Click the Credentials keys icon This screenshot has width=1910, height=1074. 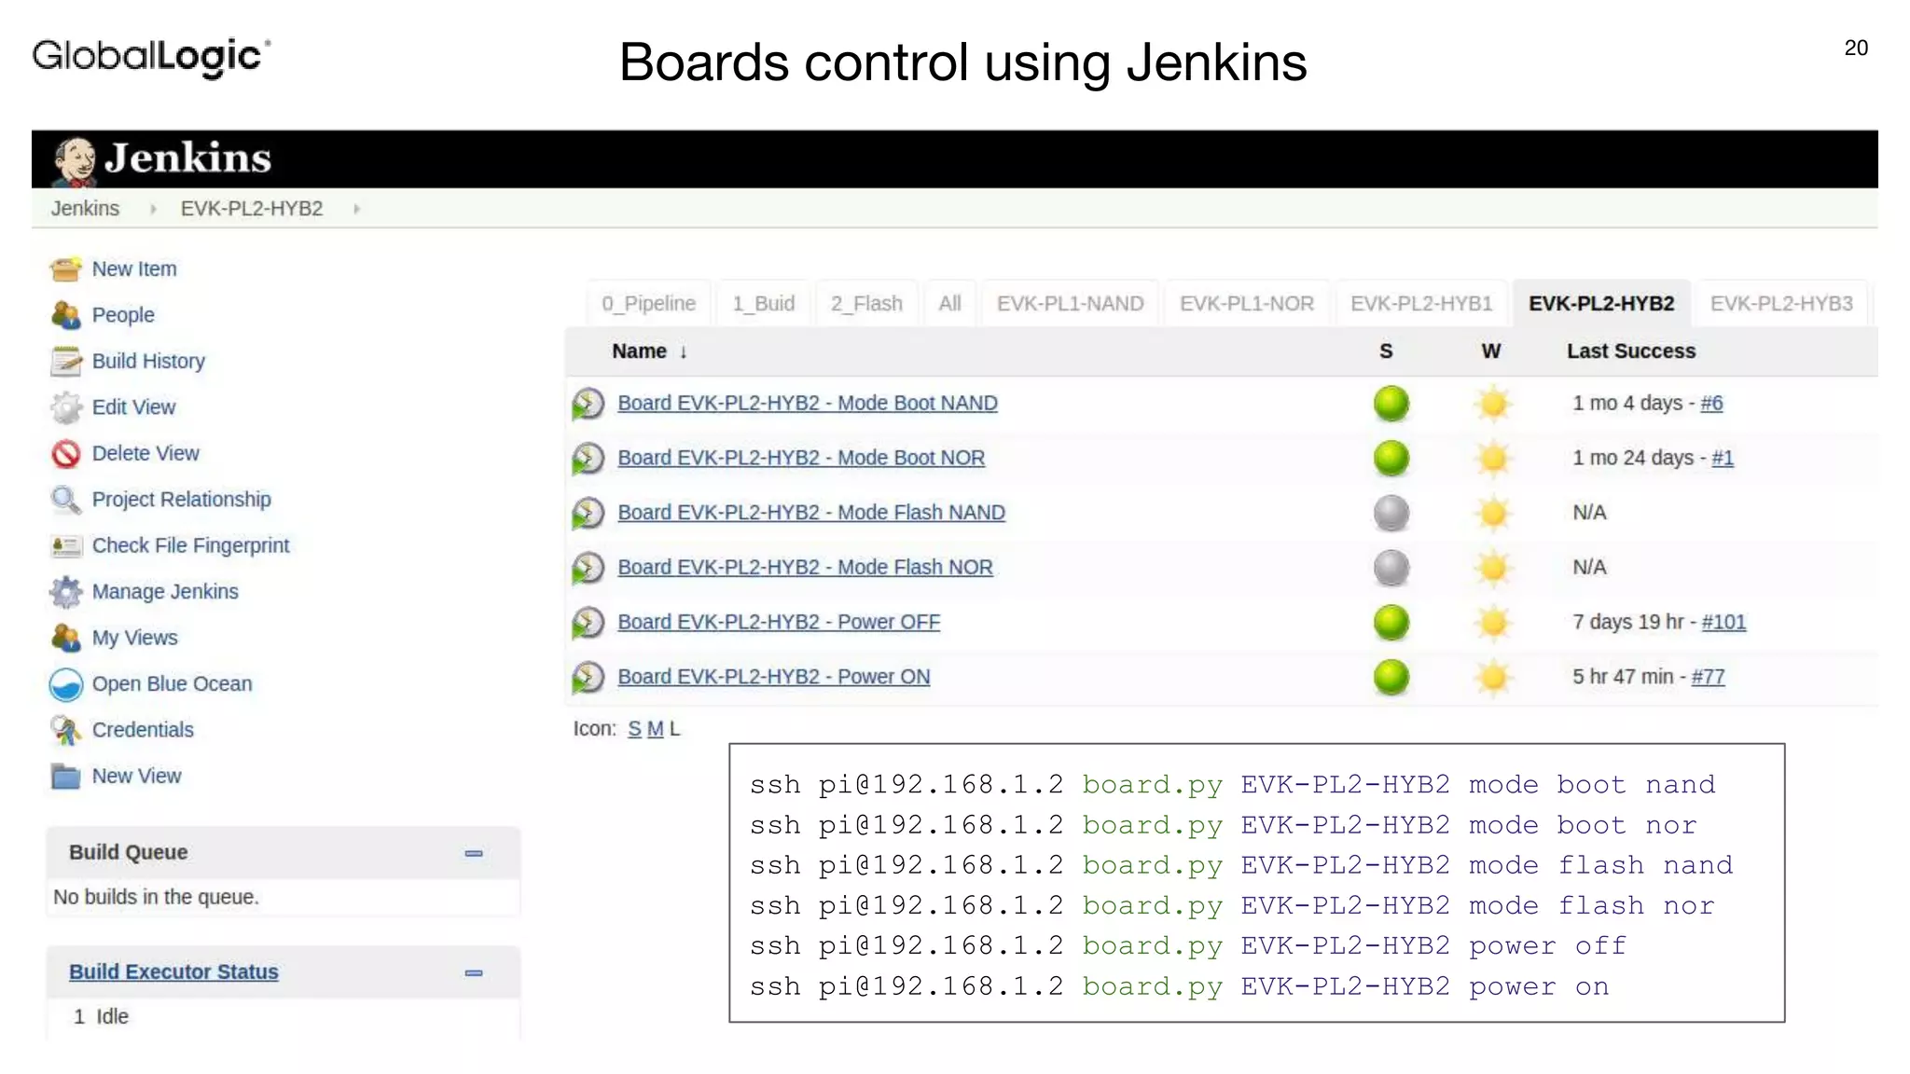click(65, 730)
